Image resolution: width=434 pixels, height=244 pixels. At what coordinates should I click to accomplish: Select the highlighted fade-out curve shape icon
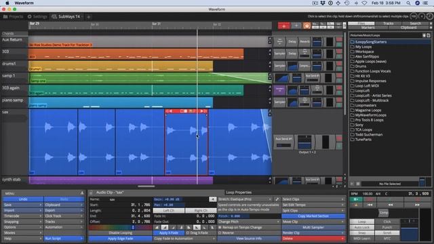(197, 228)
